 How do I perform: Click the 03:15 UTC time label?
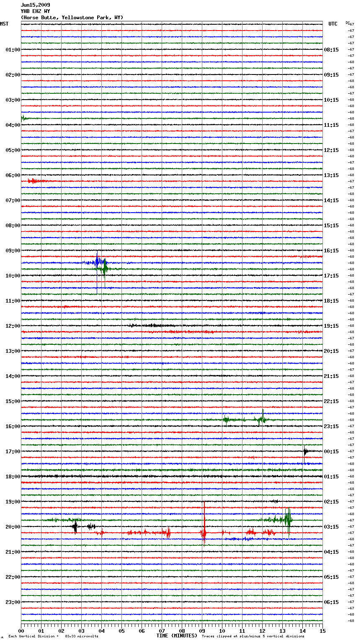[x=331, y=527]
